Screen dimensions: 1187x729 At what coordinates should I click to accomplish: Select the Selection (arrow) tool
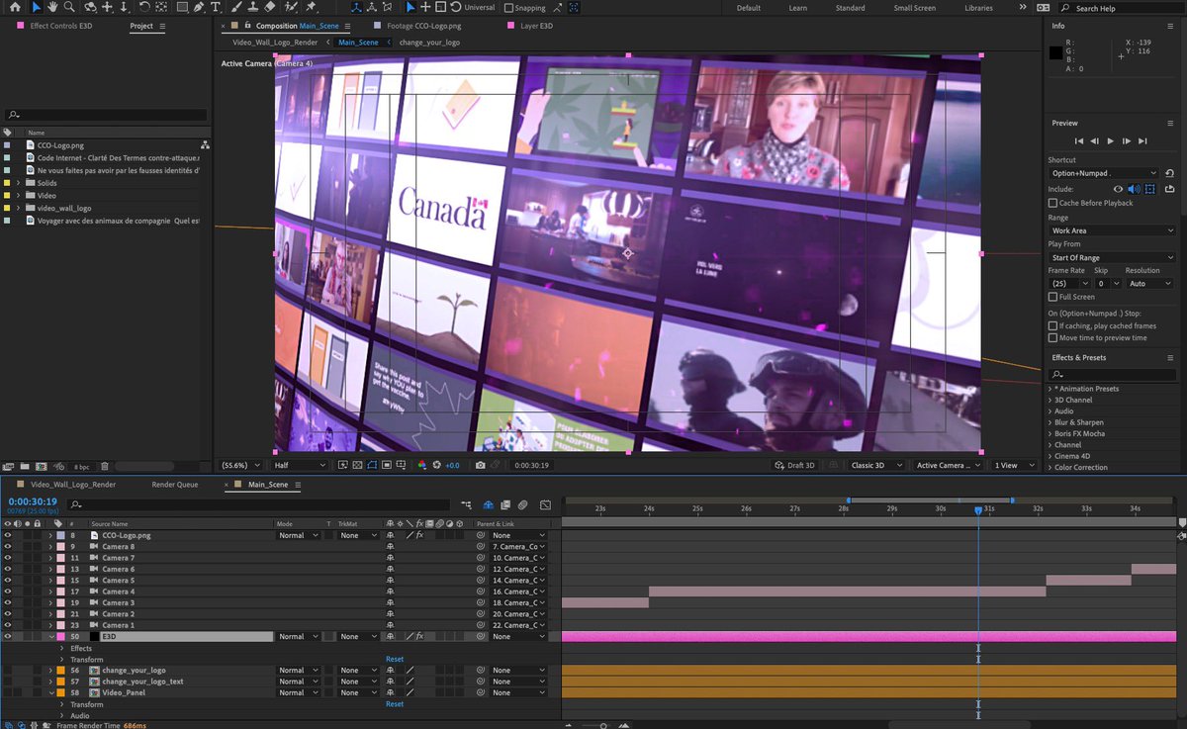(36, 7)
